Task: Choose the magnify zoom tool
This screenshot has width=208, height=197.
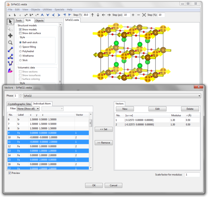Action: point(10,43)
